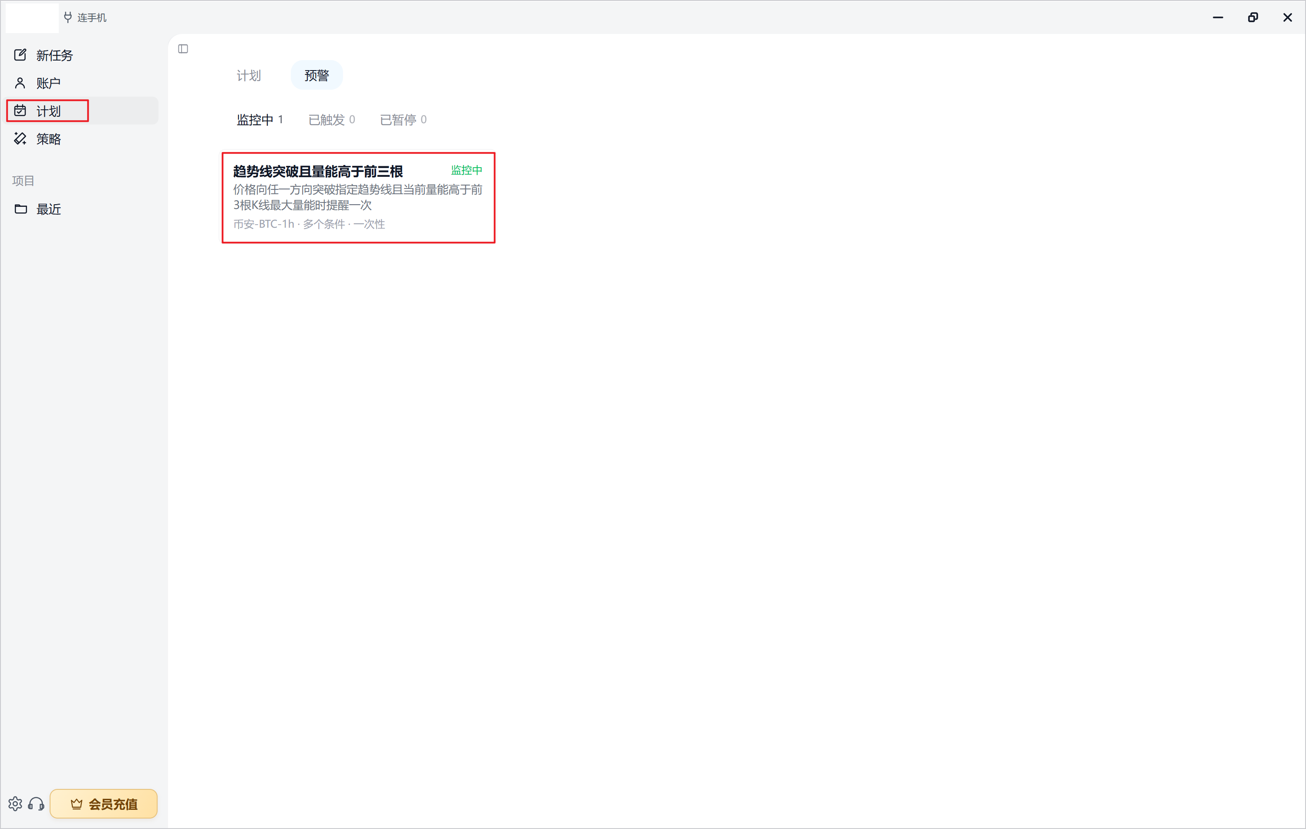Switch to the 计划 tab at the top
Image resolution: width=1306 pixels, height=829 pixels.
click(x=249, y=75)
